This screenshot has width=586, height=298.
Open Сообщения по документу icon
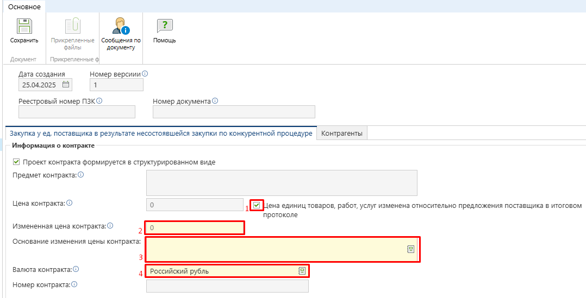(x=121, y=26)
